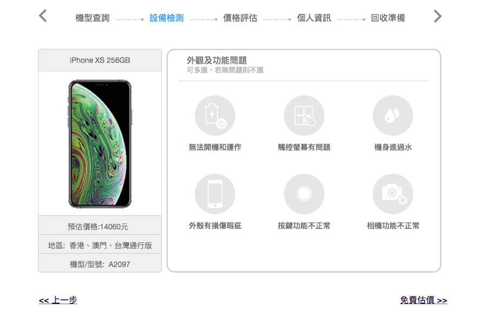Go to the 設備檢測 step
The height and width of the screenshot is (317, 487).
[x=167, y=18]
